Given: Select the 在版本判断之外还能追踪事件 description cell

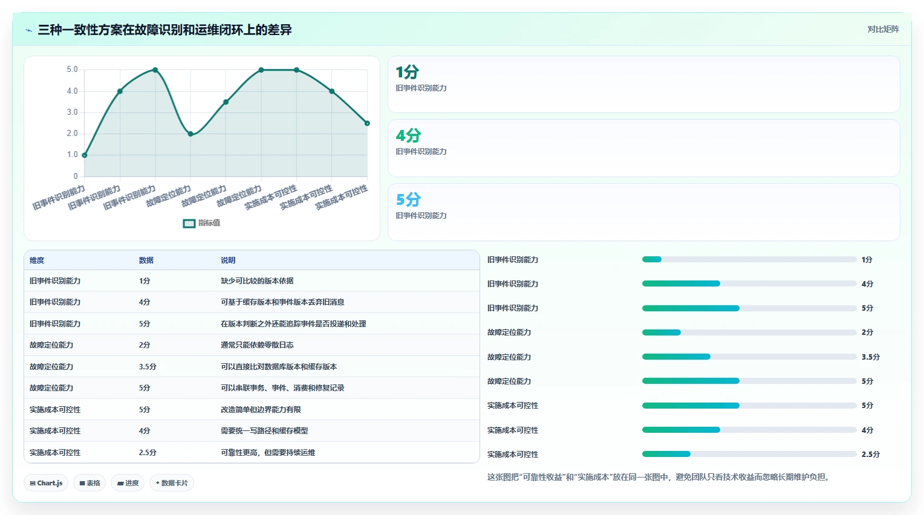Looking at the screenshot, I should point(293,324).
